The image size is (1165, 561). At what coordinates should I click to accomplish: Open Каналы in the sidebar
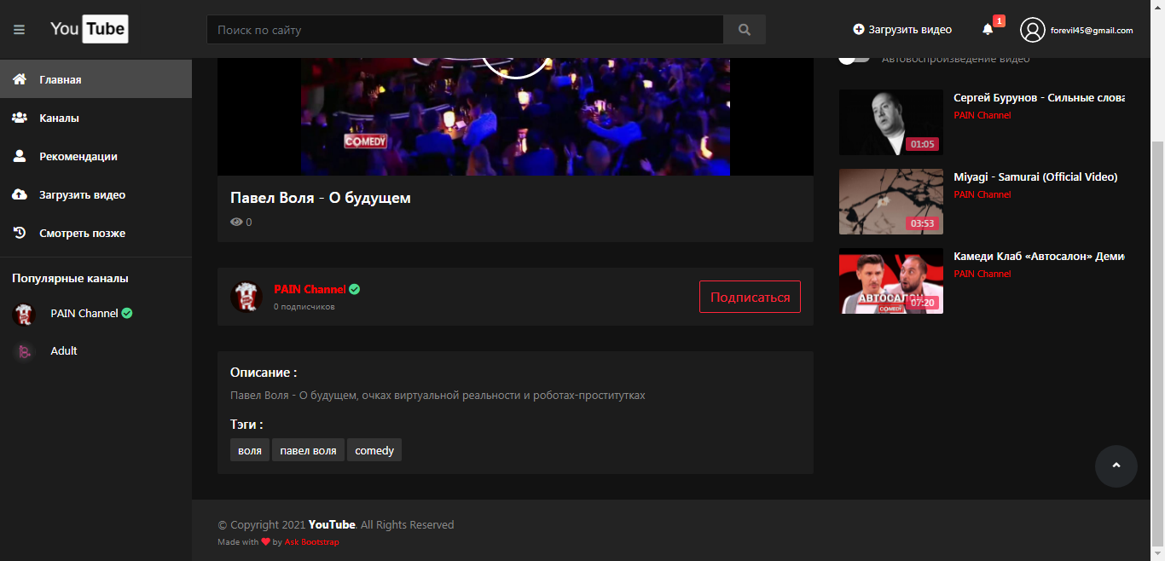click(96, 118)
